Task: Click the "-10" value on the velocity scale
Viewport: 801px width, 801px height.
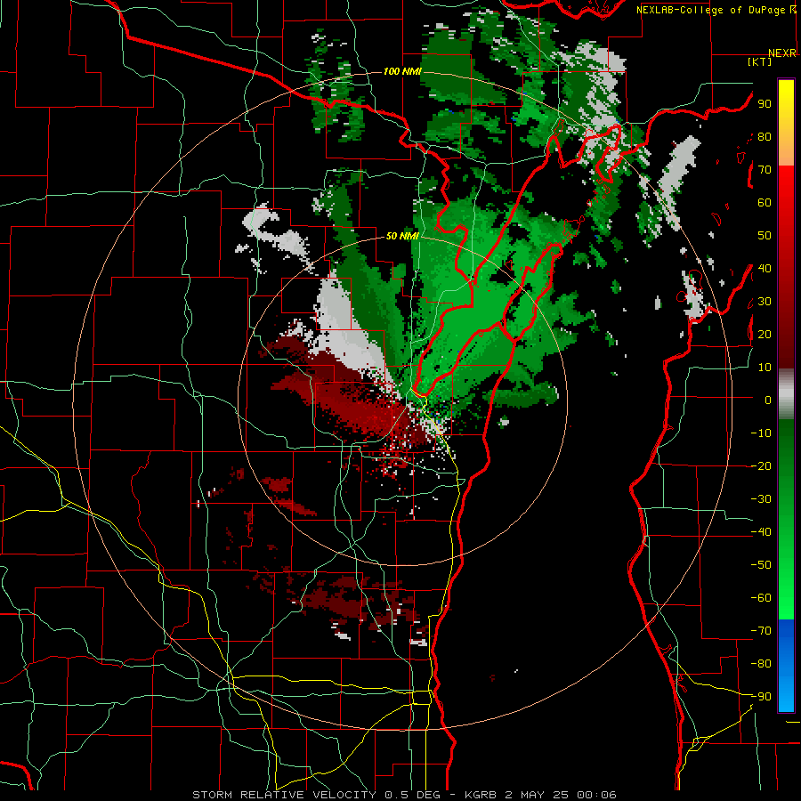Action: pos(761,433)
